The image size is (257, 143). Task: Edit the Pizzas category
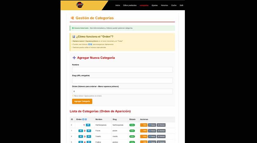[144, 131]
